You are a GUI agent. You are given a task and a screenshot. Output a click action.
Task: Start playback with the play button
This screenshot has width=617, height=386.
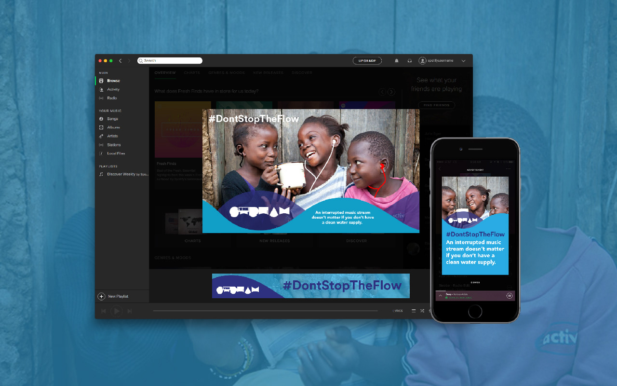point(117,311)
